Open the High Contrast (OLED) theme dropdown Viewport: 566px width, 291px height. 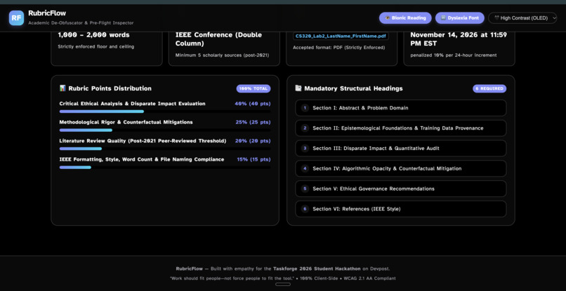coord(522,18)
